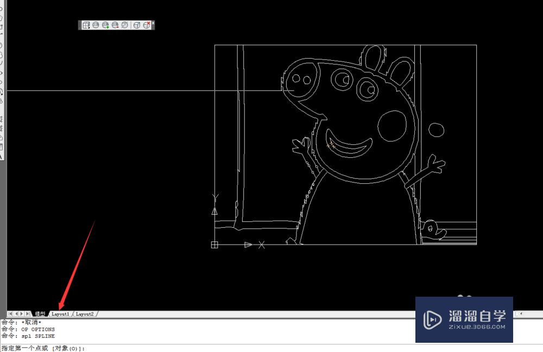Click the 命令: spl SPLINE history line
Viewport: 543px width, 352px height.
28,336
